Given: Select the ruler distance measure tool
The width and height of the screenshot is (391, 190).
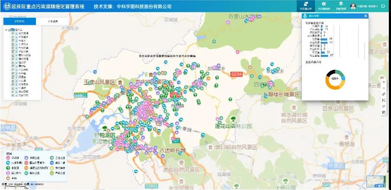Looking at the screenshot, I should [x=384, y=94].
